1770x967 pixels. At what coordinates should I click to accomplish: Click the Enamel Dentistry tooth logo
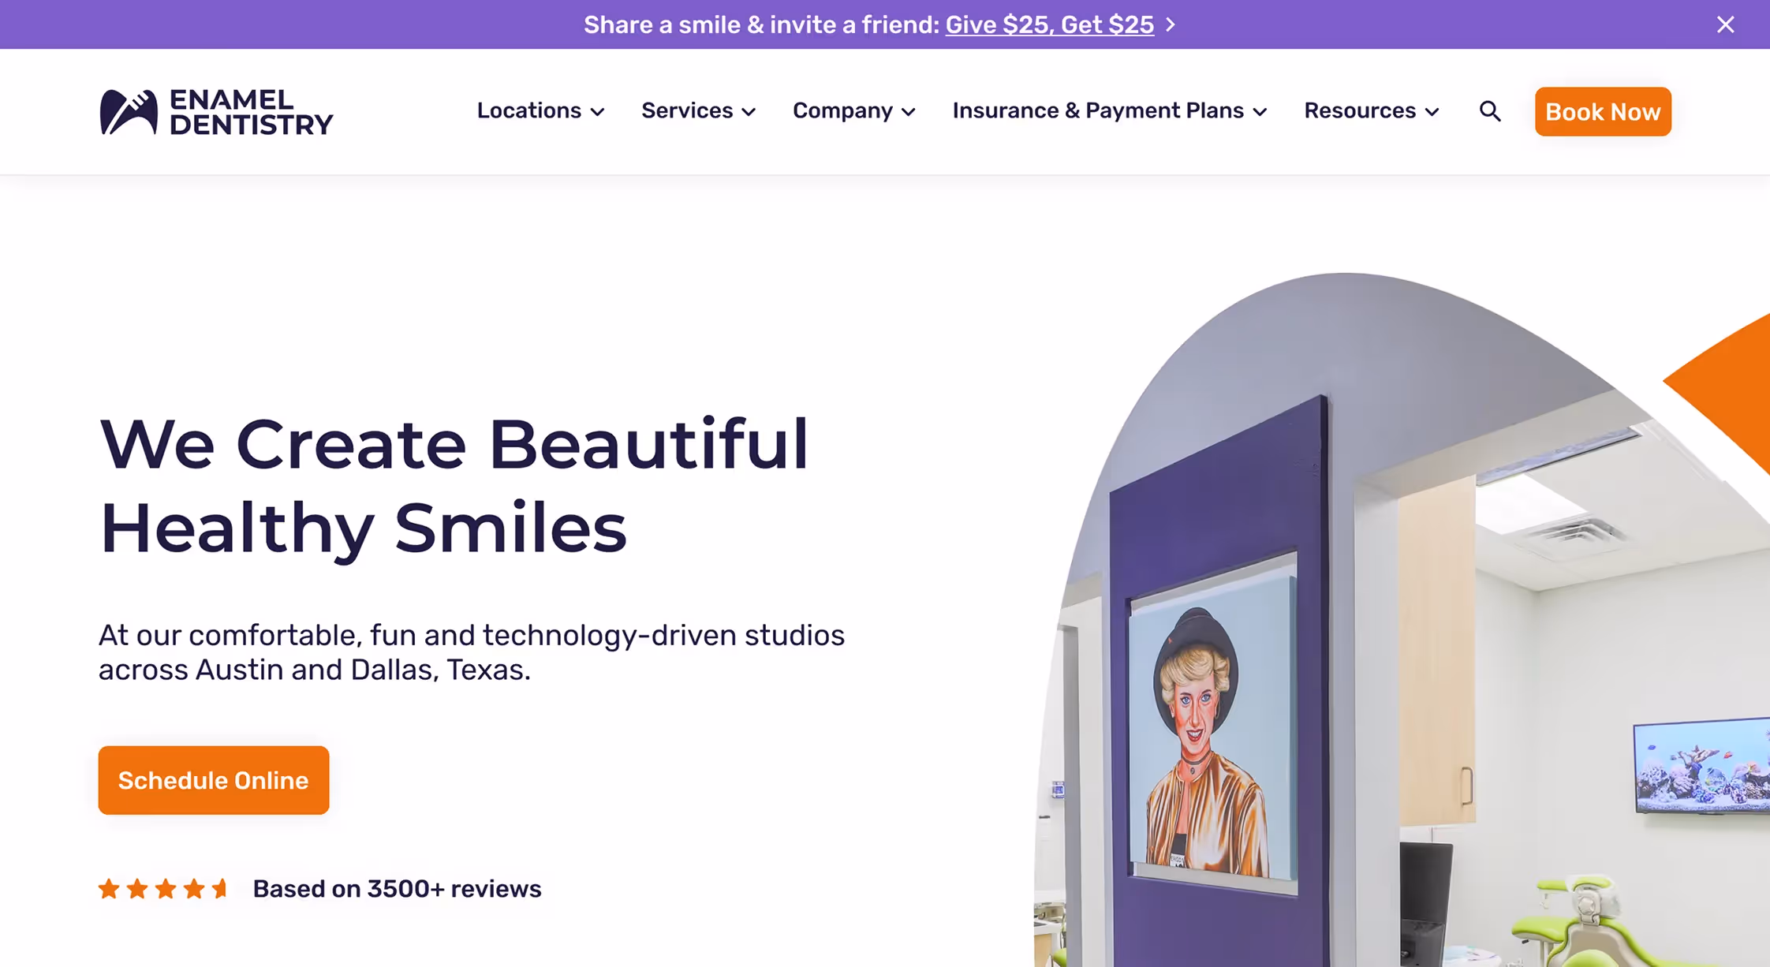click(128, 112)
